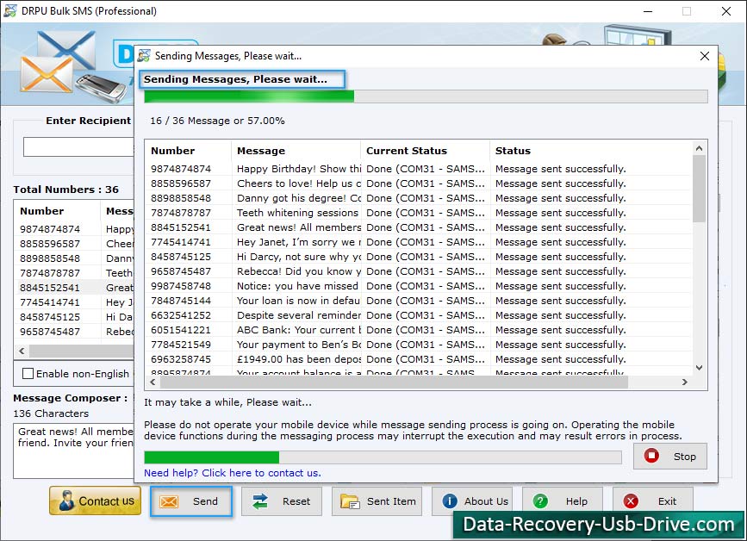Select row 9874874874 in the dialog list
747x541 pixels.
[x=420, y=169]
